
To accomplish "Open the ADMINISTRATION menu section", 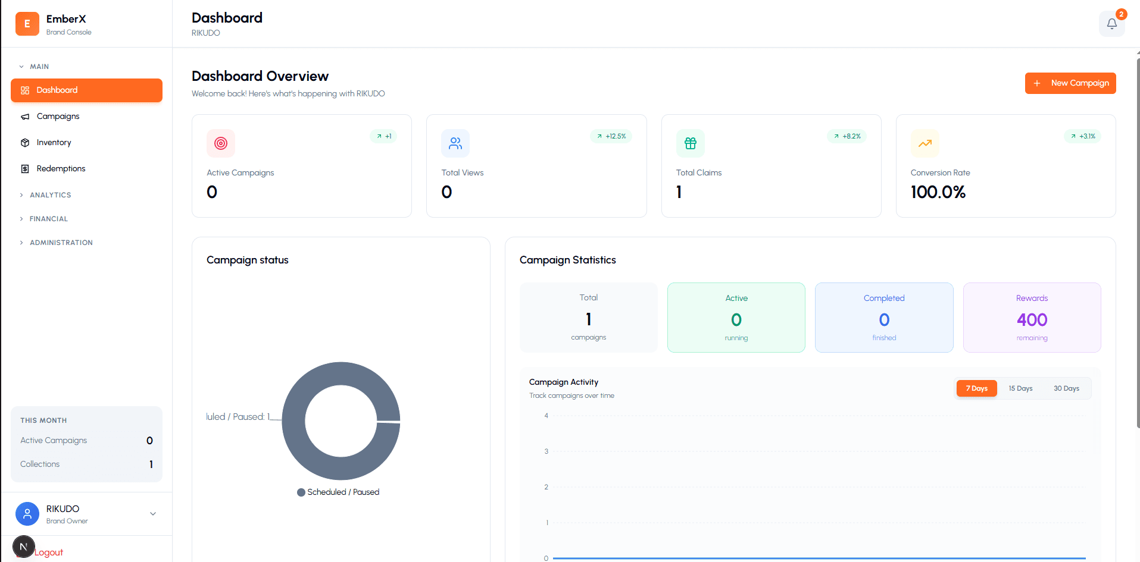I will (61, 242).
